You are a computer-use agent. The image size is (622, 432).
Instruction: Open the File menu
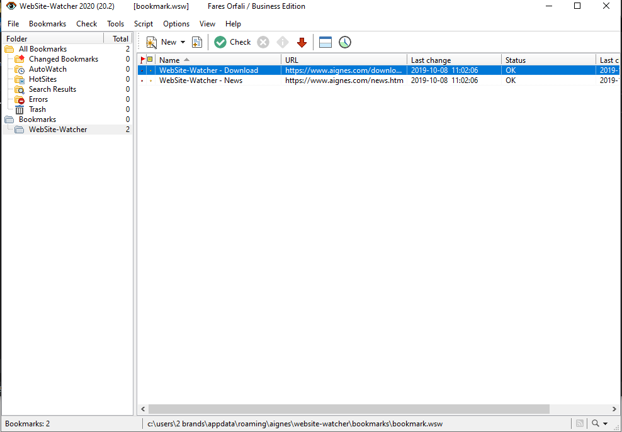pyautogui.click(x=13, y=24)
